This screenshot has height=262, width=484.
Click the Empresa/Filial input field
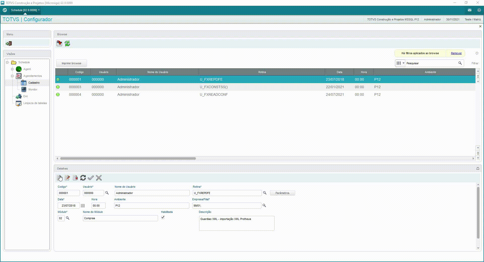(227, 206)
